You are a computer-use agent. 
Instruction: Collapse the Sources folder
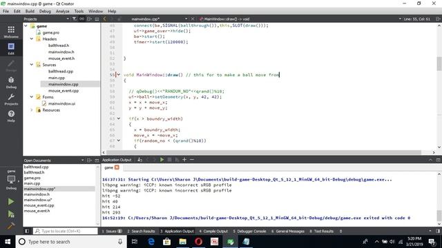[32, 65]
